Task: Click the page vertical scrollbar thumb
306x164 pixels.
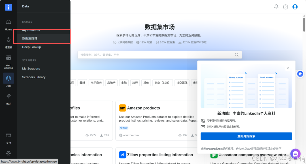Action: (x=304, y=24)
